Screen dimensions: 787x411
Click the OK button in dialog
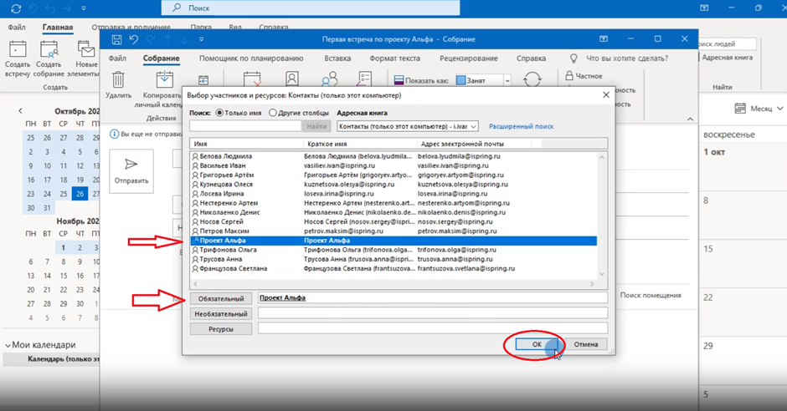click(x=537, y=344)
